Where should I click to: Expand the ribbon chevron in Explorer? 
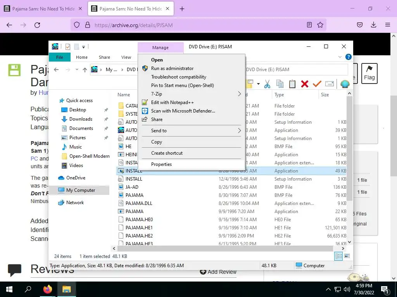340,57
